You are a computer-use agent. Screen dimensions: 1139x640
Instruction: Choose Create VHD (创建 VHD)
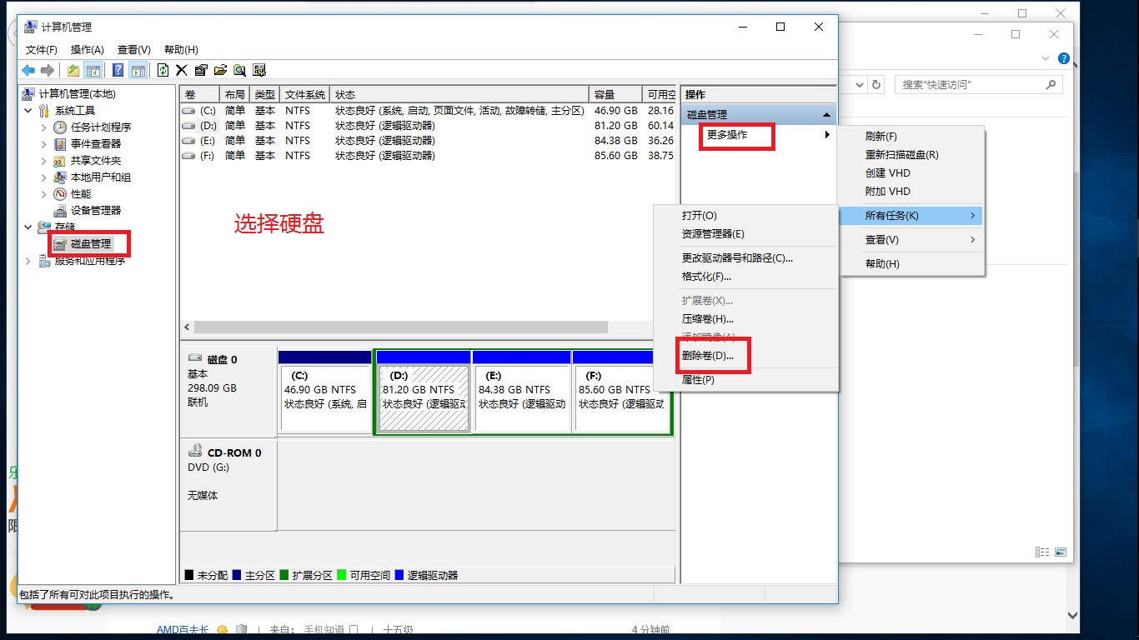click(x=911, y=173)
